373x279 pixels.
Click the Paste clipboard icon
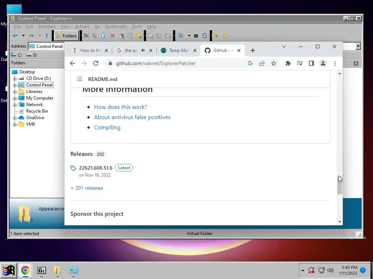(104, 36)
